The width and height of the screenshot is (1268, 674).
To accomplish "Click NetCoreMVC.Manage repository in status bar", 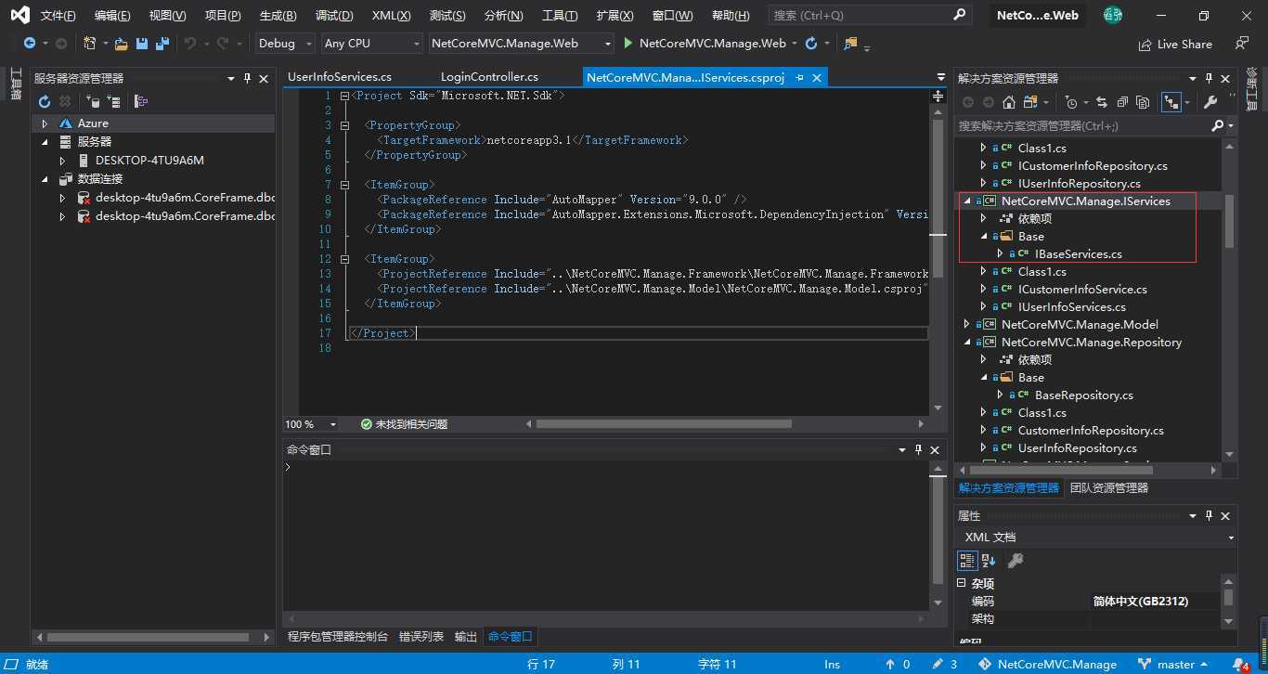I will [1049, 665].
